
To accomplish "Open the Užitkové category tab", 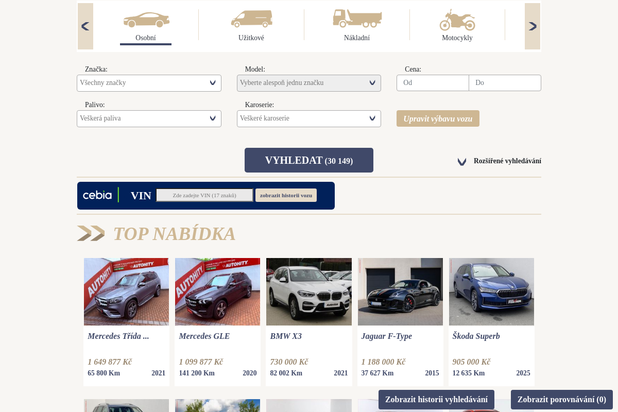I will click(x=251, y=26).
